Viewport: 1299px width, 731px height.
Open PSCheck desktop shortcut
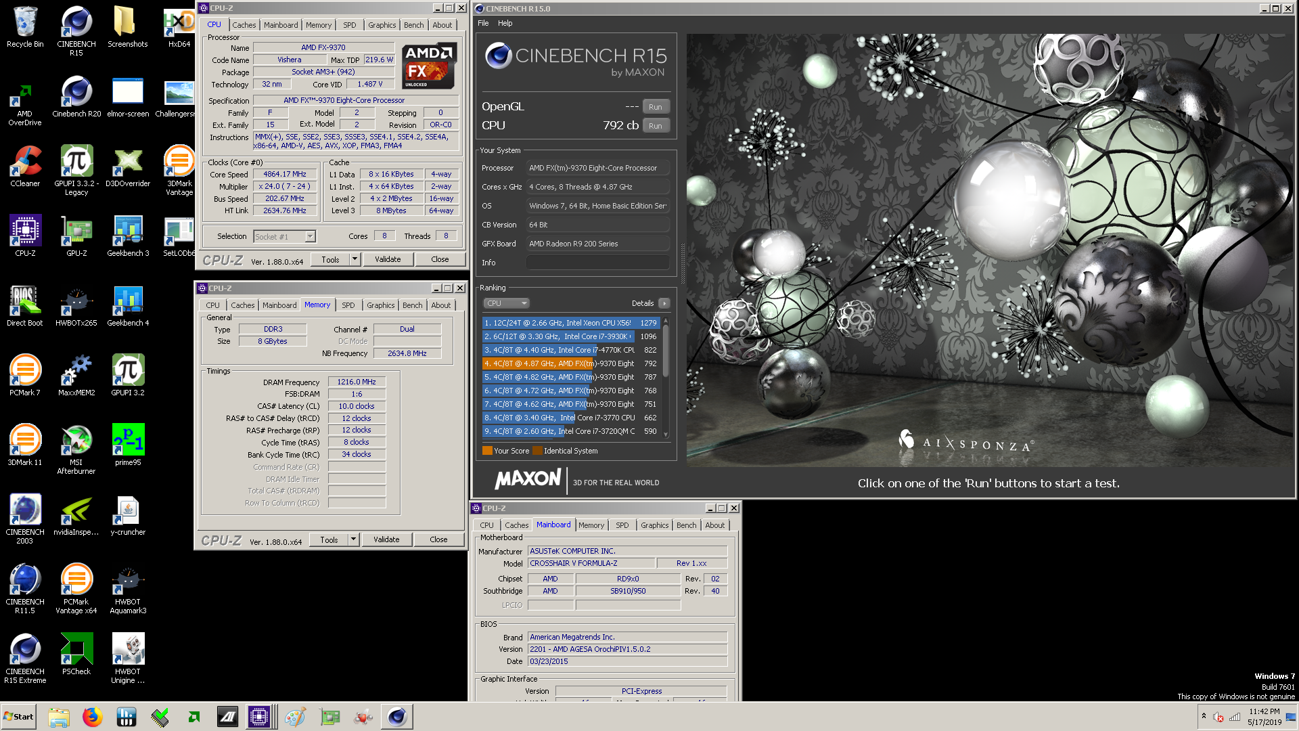click(x=76, y=655)
